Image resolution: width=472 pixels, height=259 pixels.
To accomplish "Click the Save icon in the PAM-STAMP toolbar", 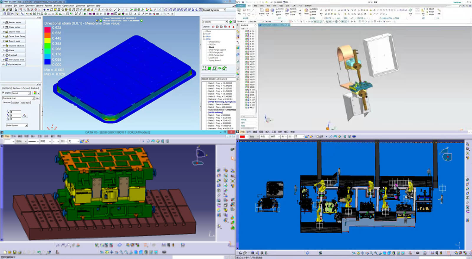I will pyautogui.click(x=11, y=10).
